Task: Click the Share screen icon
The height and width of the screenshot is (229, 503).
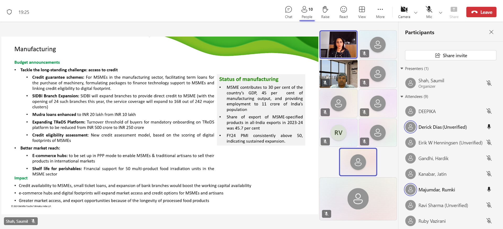Action: [x=454, y=12]
